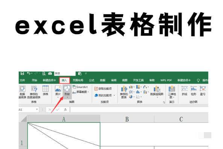Screen dimensions: 223x149
Task: Open Print Preview from quick access toolbar
Action: [44, 73]
